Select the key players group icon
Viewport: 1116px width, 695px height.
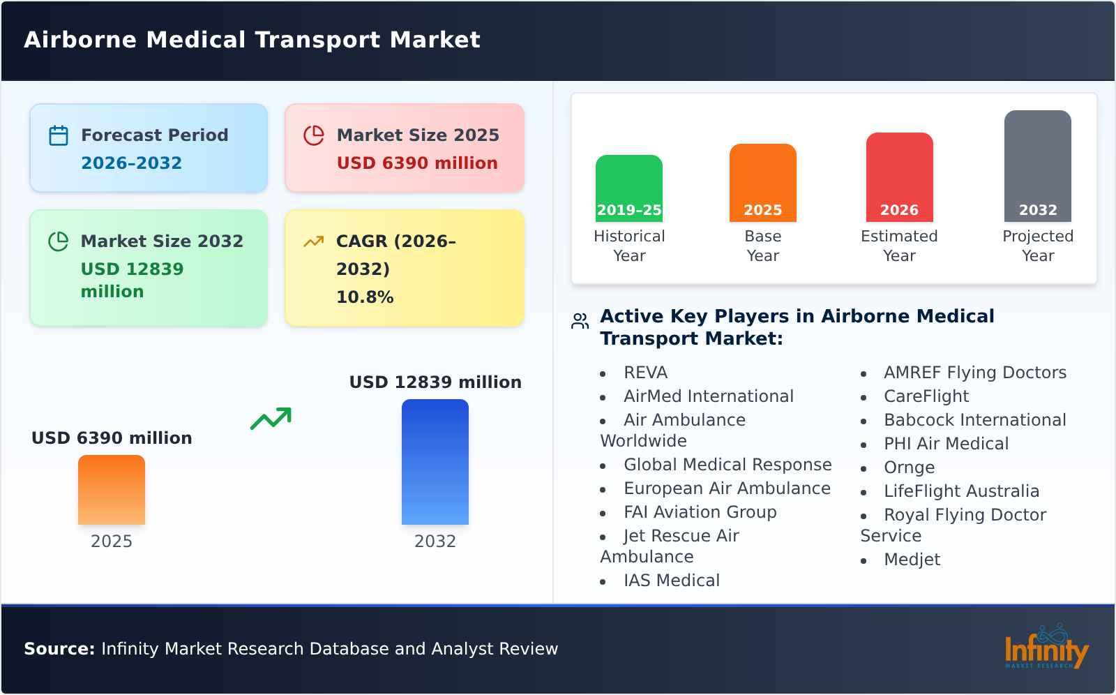580,320
